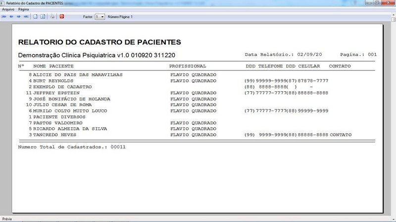The height and width of the screenshot is (222, 396).
Task: Go to the previous page arrow
Action: (11, 17)
